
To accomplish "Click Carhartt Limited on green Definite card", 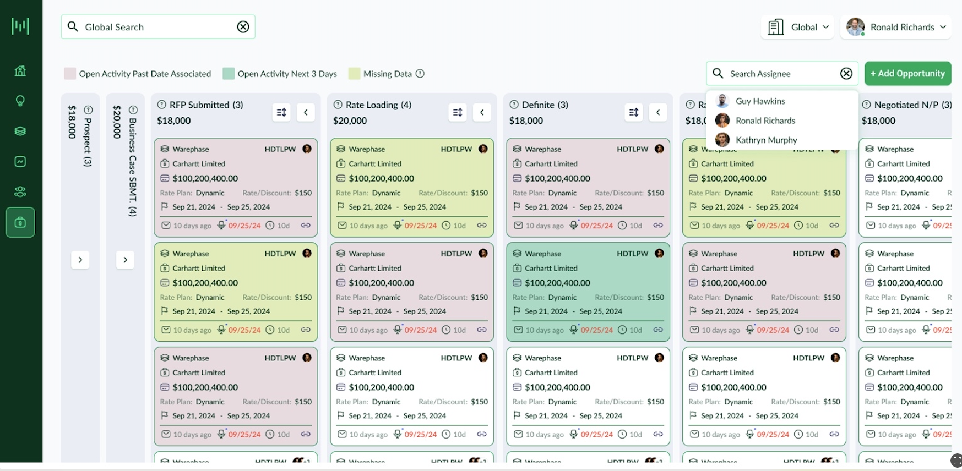I will [551, 268].
